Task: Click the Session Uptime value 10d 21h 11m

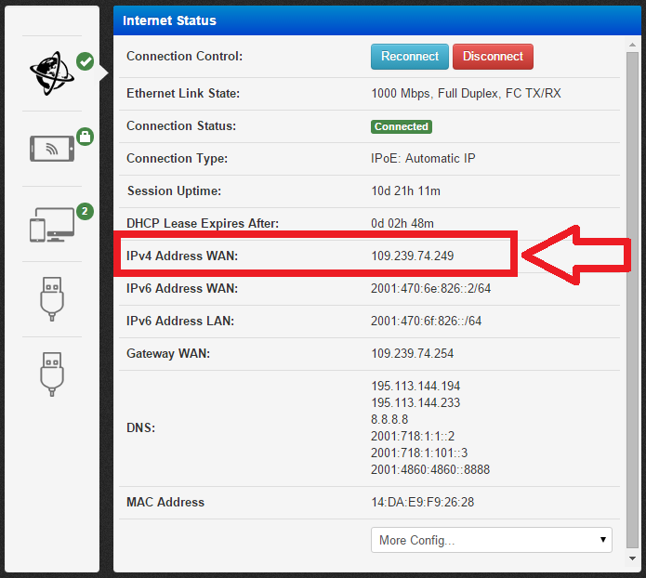Action: (405, 191)
